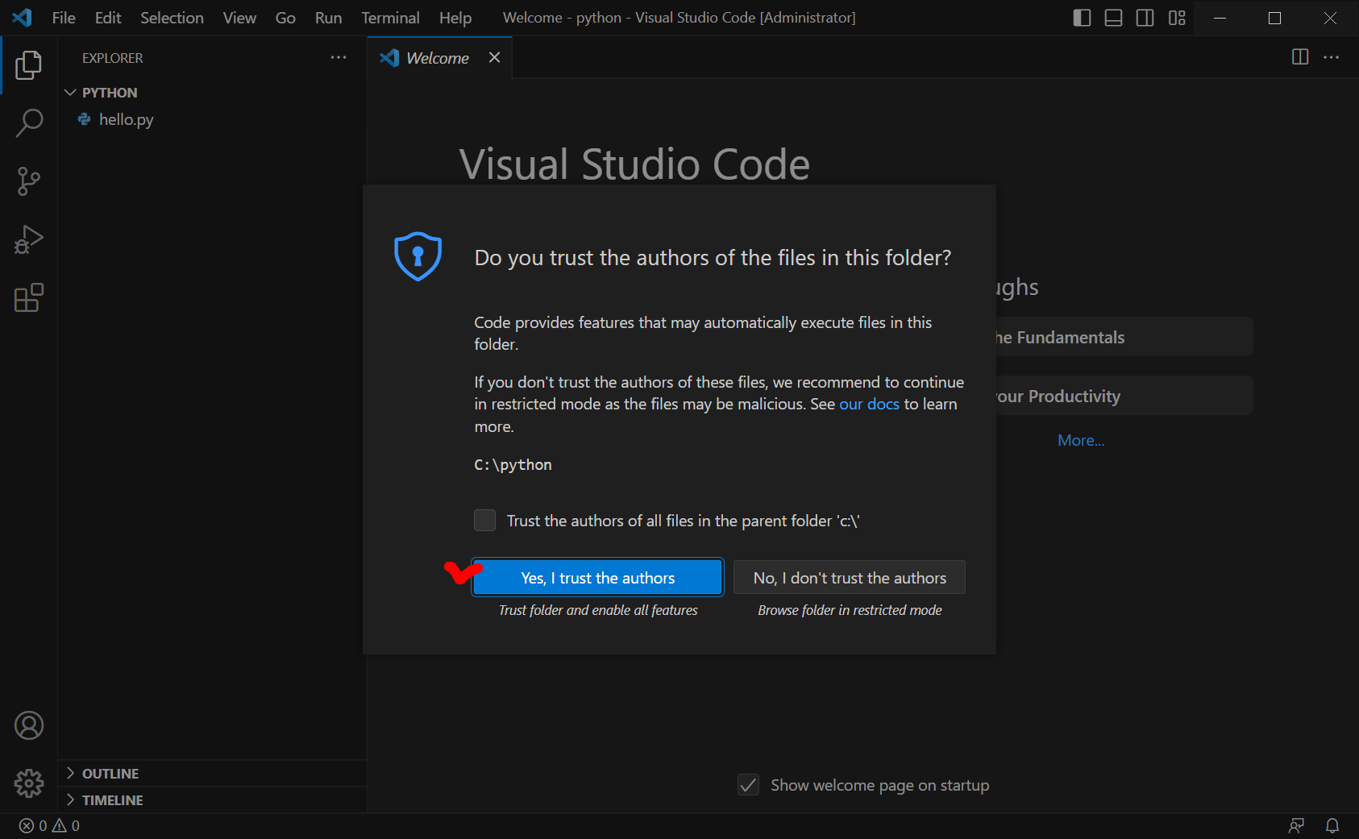Click the More... walkthroughs link
The height and width of the screenshot is (839, 1359).
(x=1081, y=440)
